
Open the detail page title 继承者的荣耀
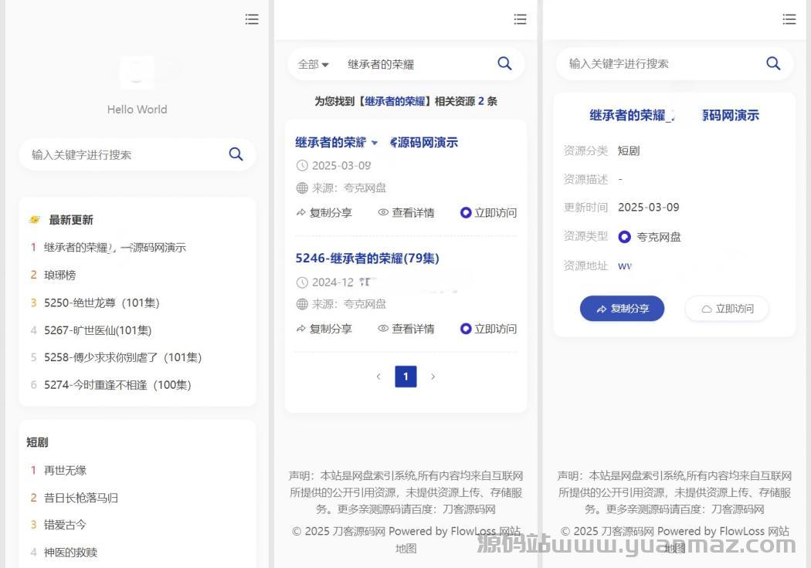[674, 115]
